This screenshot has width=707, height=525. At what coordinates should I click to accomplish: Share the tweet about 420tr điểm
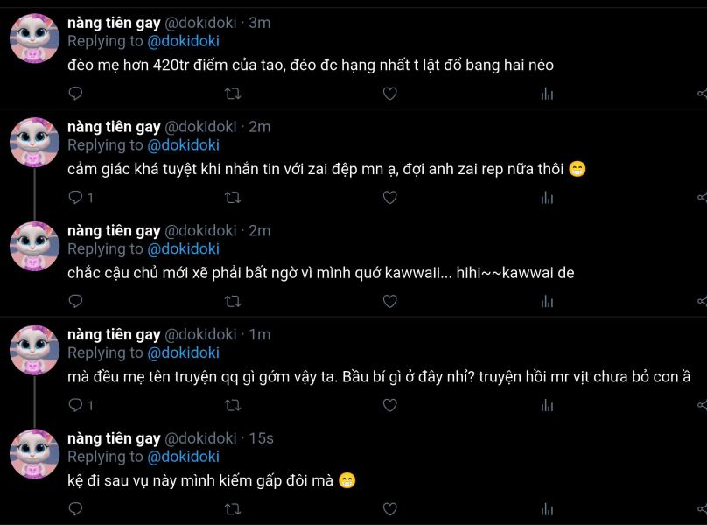click(702, 94)
